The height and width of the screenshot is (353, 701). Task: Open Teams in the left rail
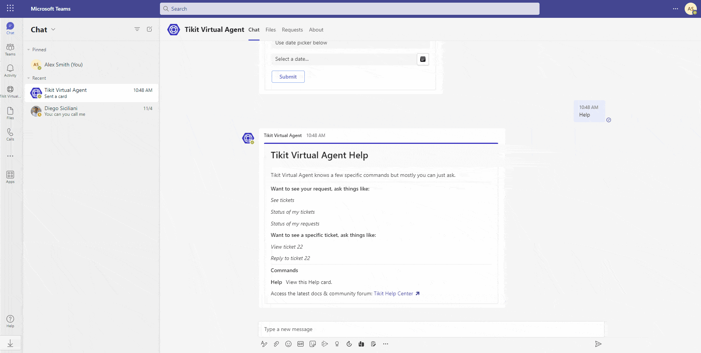(x=10, y=49)
